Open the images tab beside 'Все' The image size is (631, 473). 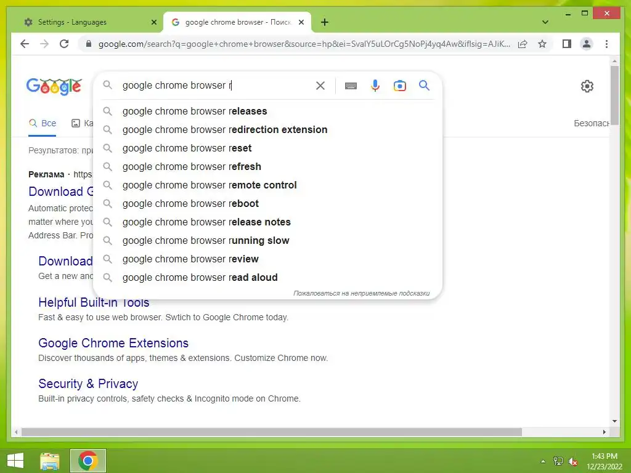pos(82,123)
